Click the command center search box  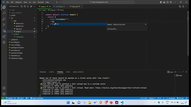tap(99, 2)
